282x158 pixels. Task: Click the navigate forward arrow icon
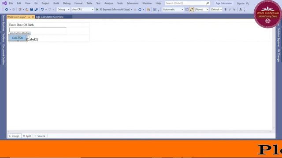[14, 10]
